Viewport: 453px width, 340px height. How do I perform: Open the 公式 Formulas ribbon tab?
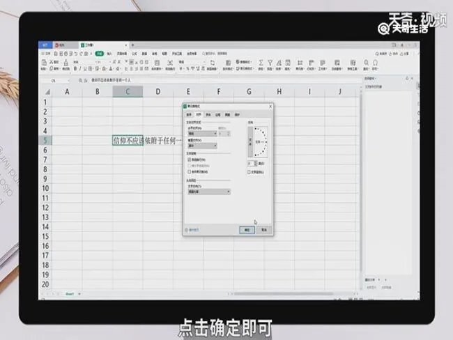coord(135,54)
